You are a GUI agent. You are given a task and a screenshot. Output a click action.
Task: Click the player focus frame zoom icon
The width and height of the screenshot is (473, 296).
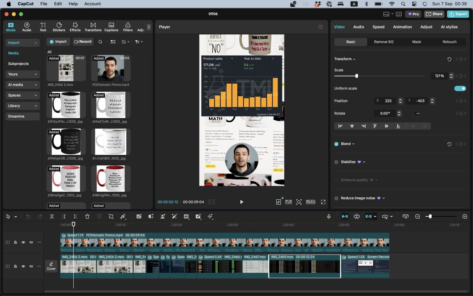pos(299,202)
